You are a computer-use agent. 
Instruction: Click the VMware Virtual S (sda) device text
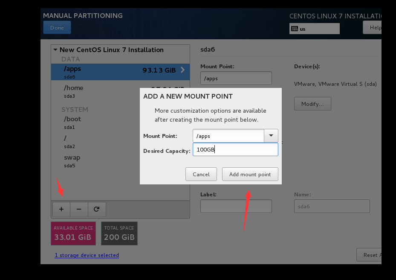[x=335, y=84]
